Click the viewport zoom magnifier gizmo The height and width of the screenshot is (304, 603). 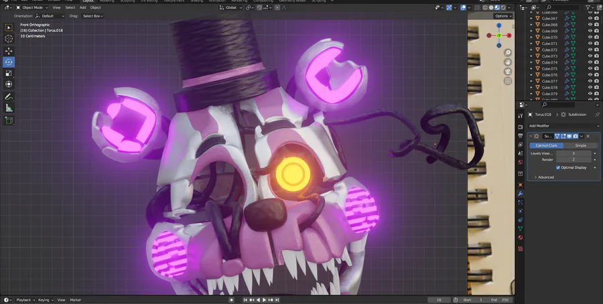pyautogui.click(x=508, y=53)
